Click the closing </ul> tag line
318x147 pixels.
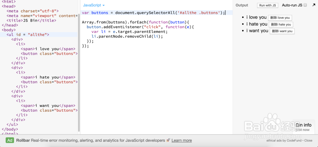click(12, 124)
